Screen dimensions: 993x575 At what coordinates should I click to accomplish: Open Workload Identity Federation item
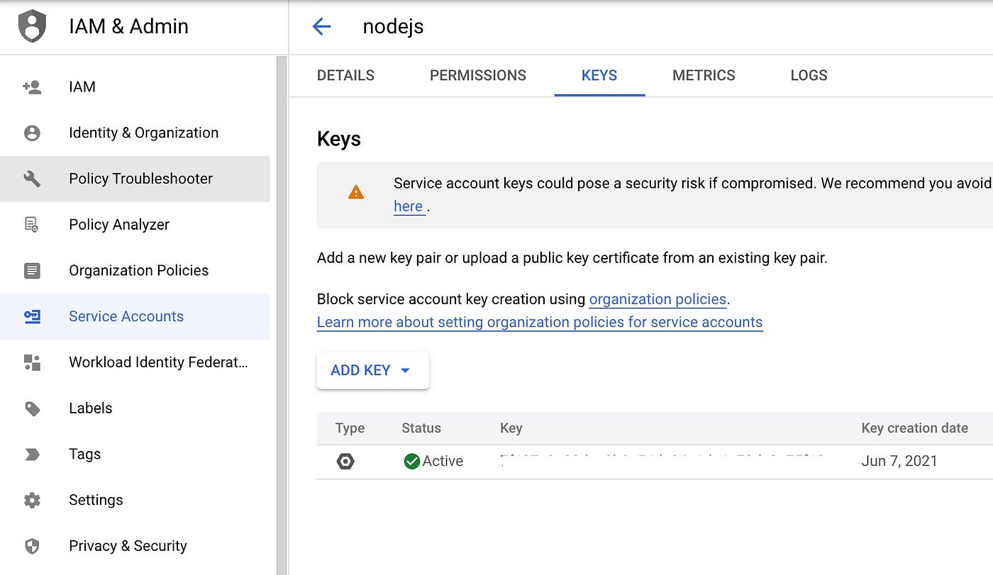coord(135,362)
